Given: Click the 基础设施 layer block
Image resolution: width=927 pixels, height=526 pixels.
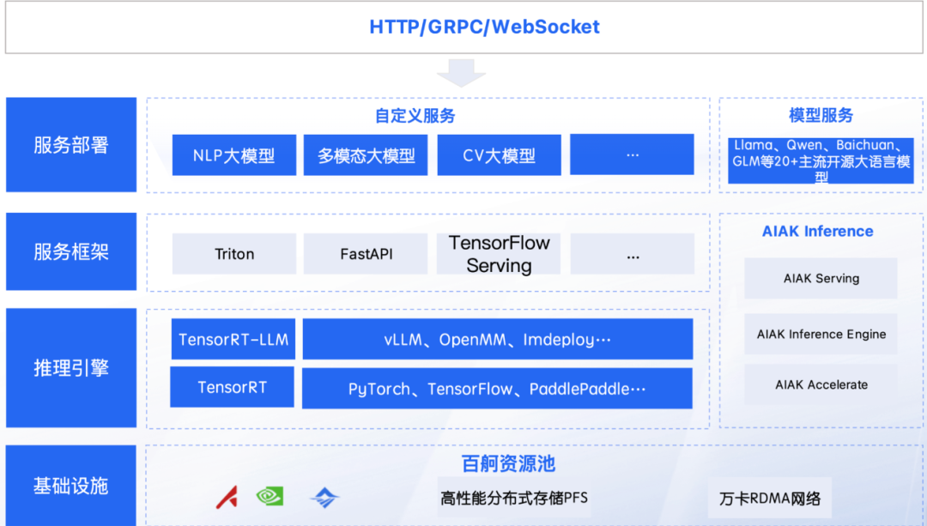Looking at the screenshot, I should click(x=71, y=485).
